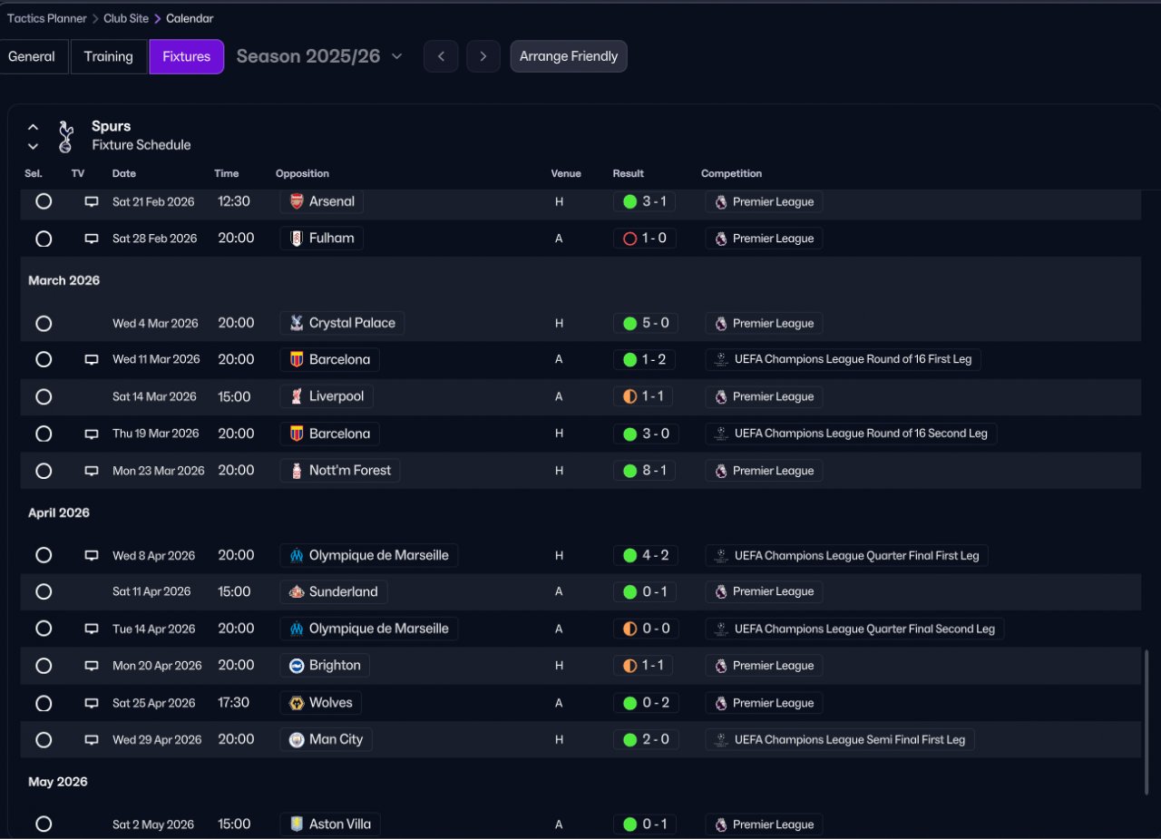This screenshot has height=839, width=1161.
Task: Click the green win indicator for Crystal Palace
Action: click(x=630, y=323)
